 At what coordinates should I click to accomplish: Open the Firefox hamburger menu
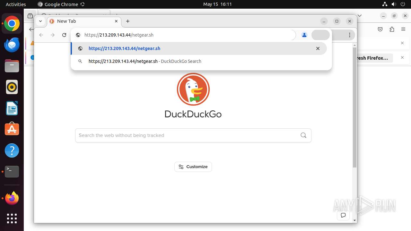[x=403, y=29]
